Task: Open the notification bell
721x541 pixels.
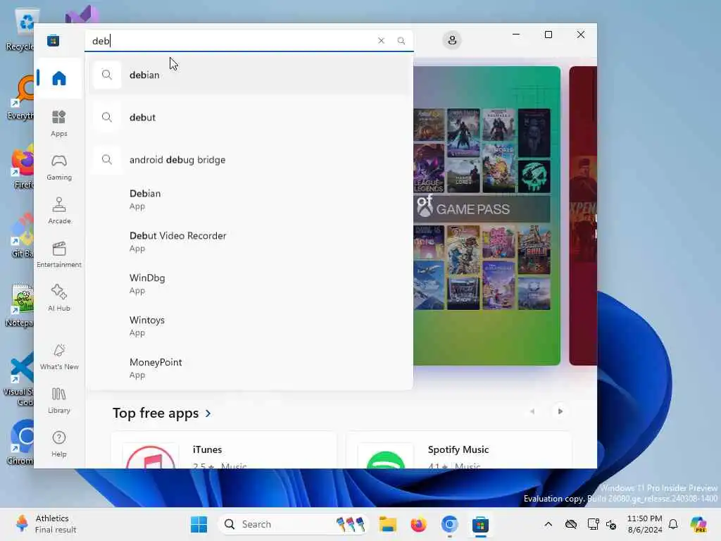Action: (673, 524)
